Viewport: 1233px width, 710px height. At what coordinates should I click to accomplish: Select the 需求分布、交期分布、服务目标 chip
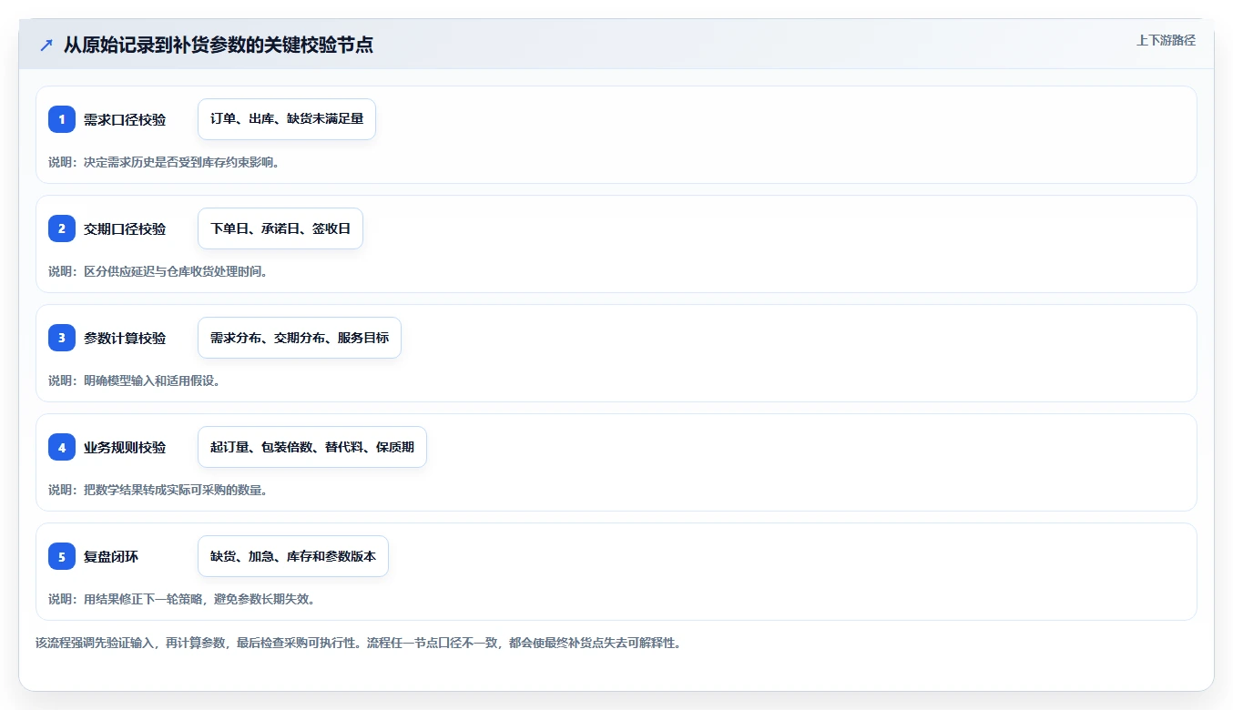click(x=300, y=338)
